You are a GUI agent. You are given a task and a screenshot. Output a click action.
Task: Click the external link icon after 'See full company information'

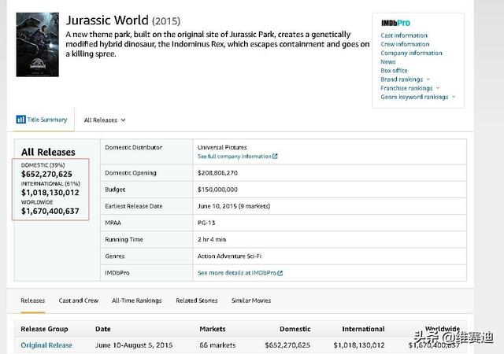[x=275, y=156]
